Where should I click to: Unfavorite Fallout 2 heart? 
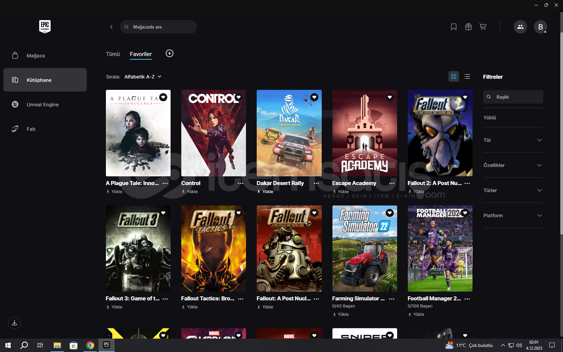pyautogui.click(x=465, y=97)
